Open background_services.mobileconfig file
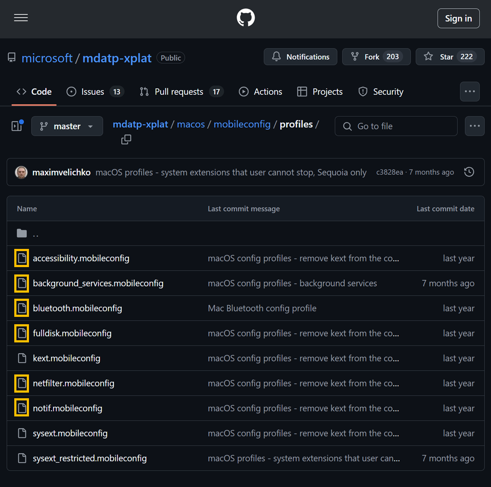 (x=98, y=283)
